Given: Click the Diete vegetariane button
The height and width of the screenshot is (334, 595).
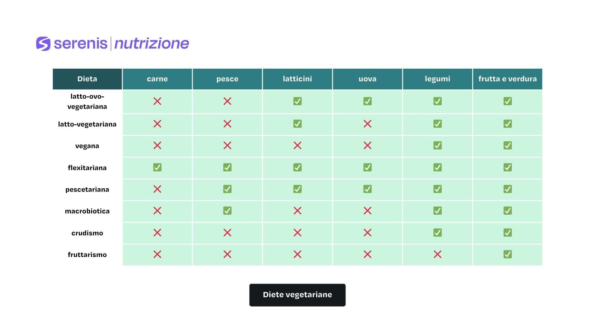Looking at the screenshot, I should coord(297,295).
